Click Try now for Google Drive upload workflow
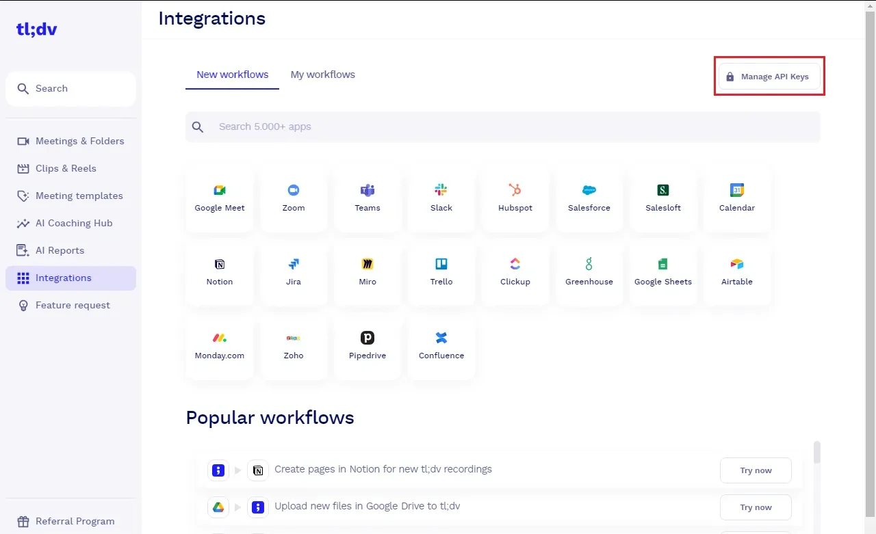Image resolution: width=876 pixels, height=534 pixels. point(756,507)
